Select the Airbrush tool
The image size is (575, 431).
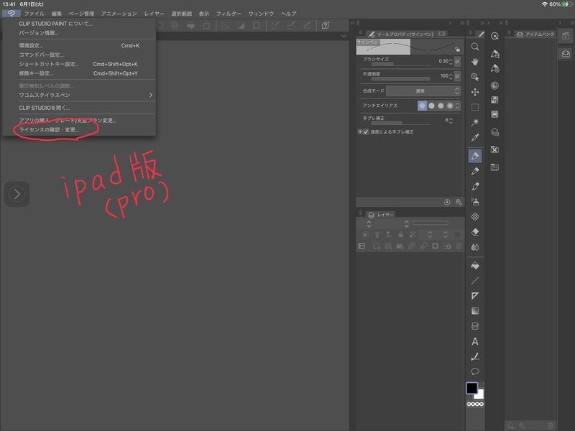point(475,202)
